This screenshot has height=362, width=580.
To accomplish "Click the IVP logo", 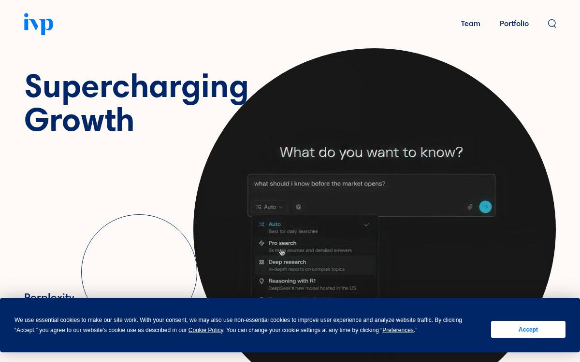I will [39, 24].
